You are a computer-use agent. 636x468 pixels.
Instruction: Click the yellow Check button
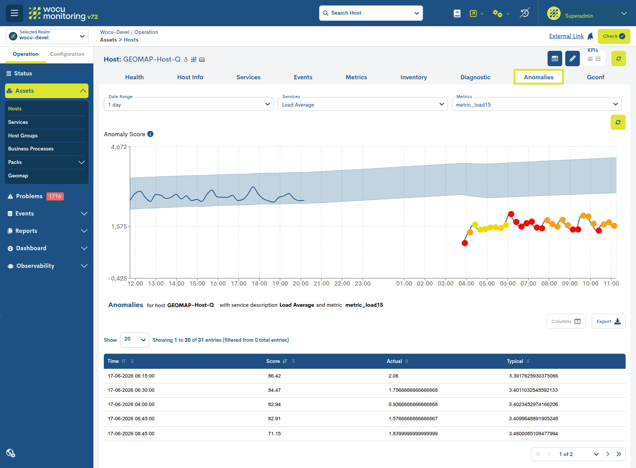point(614,36)
